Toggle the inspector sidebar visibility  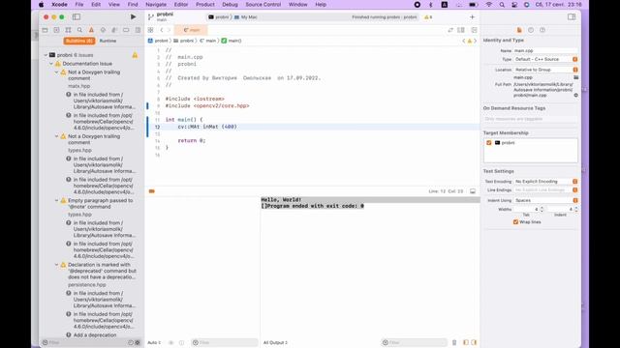572,17
